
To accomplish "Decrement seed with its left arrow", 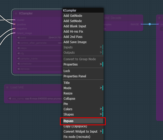I will (x=18, y=38).
